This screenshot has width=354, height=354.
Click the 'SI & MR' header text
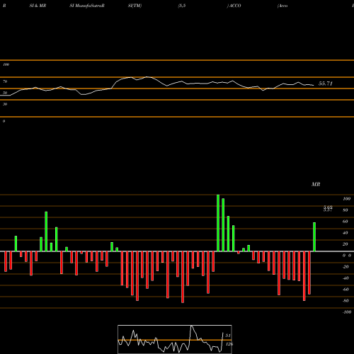38,6
